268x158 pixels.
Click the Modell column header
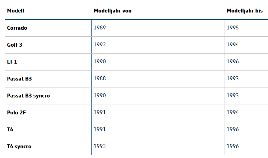16,11
